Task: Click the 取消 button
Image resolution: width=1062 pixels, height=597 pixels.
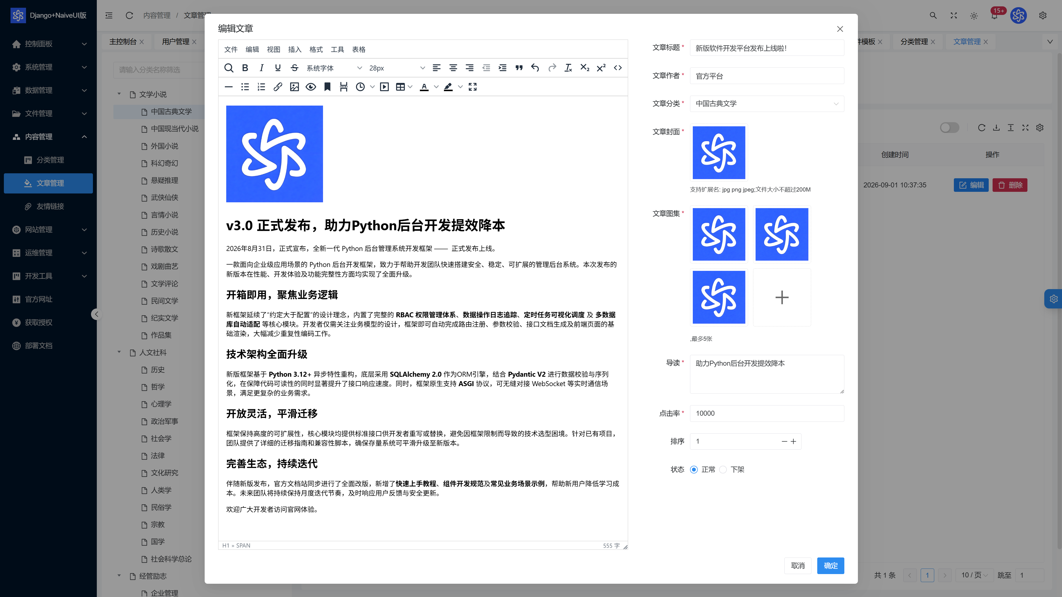Action: click(798, 566)
